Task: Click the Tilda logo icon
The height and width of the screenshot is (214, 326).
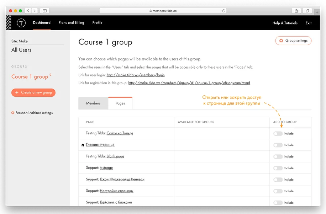Action: (x=21, y=23)
